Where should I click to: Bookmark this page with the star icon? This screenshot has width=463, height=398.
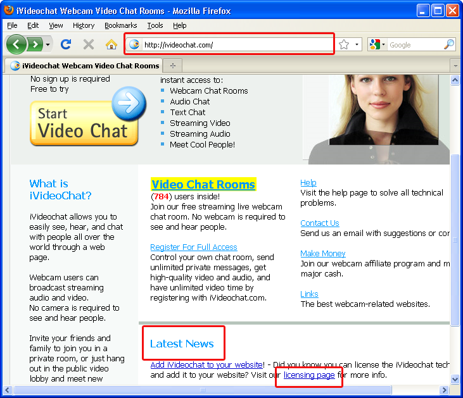[x=344, y=45]
